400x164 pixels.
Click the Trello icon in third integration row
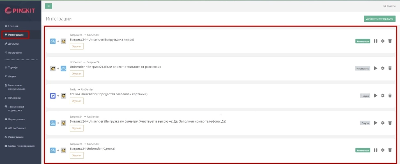point(53,96)
